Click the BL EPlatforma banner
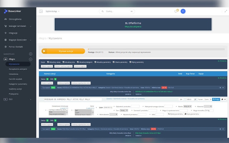 coord(133,24)
